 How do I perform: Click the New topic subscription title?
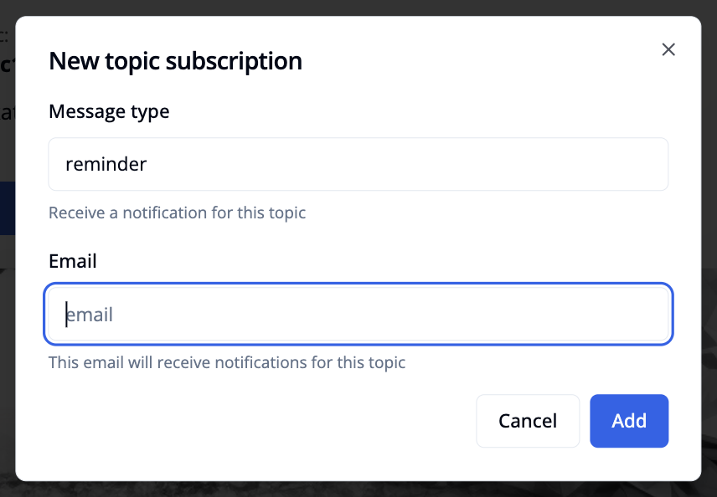pos(175,61)
